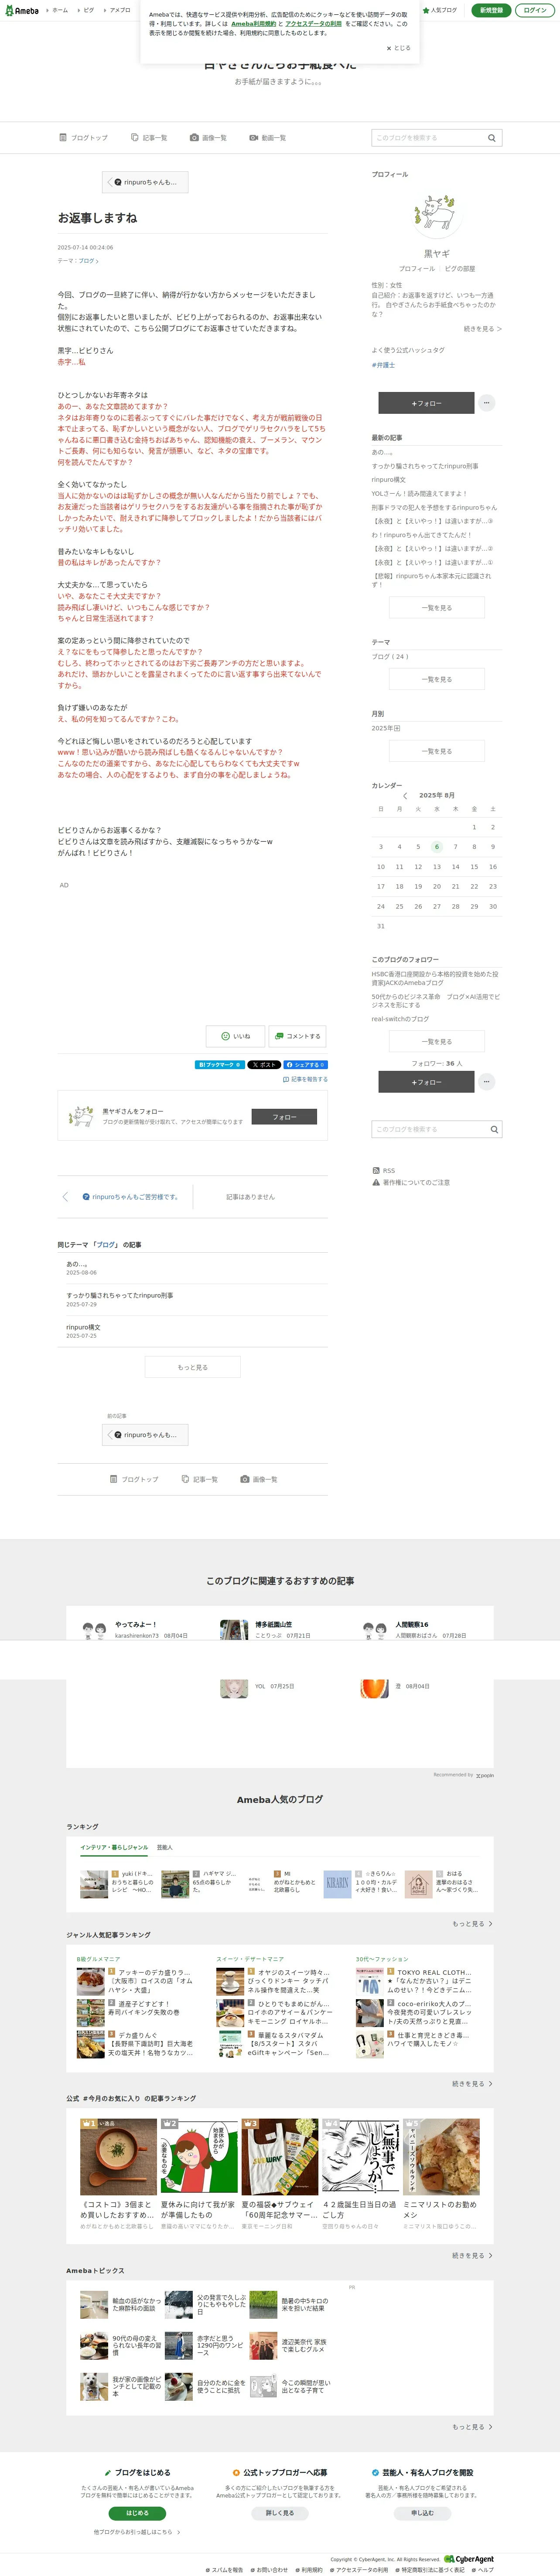Open recommended article 博多祇園山笠
Image resolution: width=560 pixels, height=2576 pixels.
click(274, 1625)
